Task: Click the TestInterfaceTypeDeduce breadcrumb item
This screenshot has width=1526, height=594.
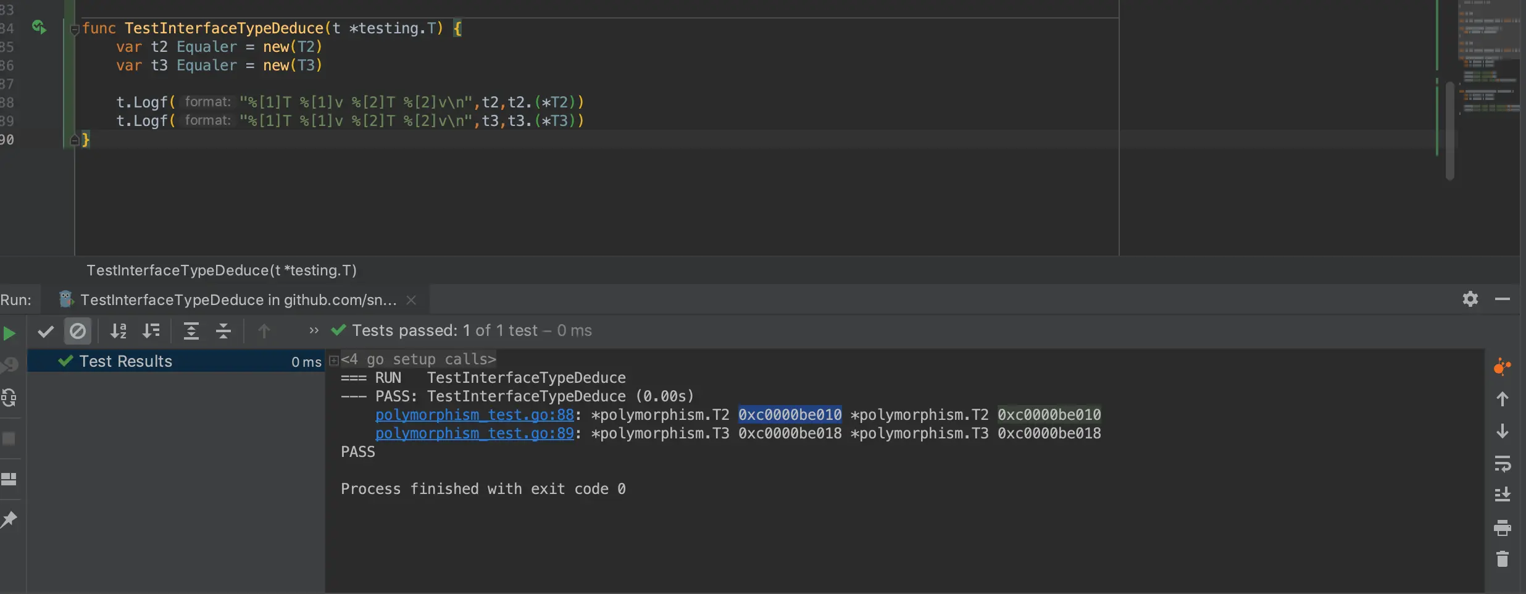Action: (221, 270)
